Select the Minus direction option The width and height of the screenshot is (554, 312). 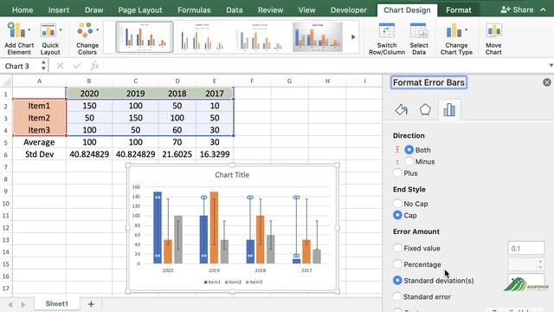[409, 161]
